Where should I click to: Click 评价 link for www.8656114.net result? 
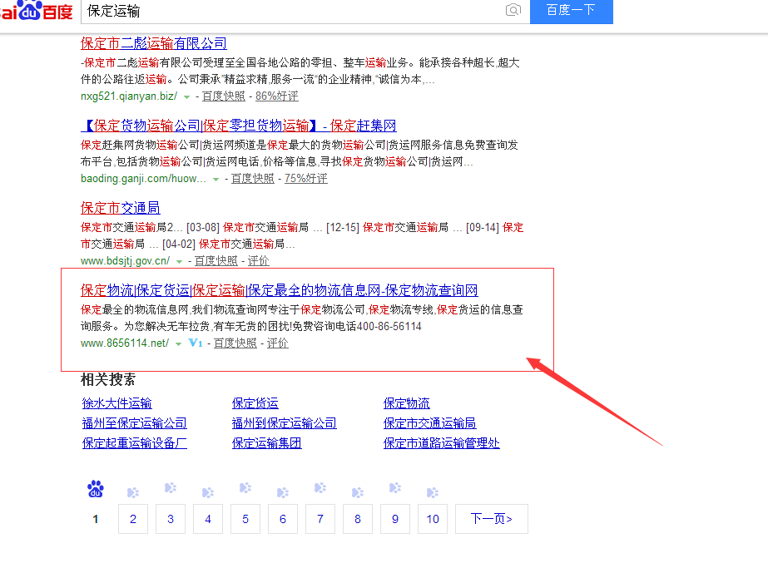pyautogui.click(x=278, y=343)
